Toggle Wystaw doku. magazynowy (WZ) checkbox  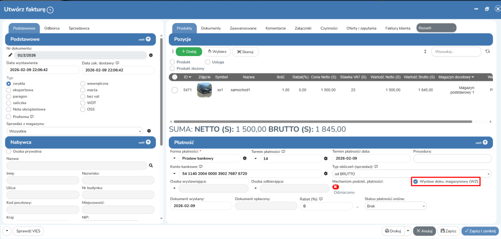(416, 181)
